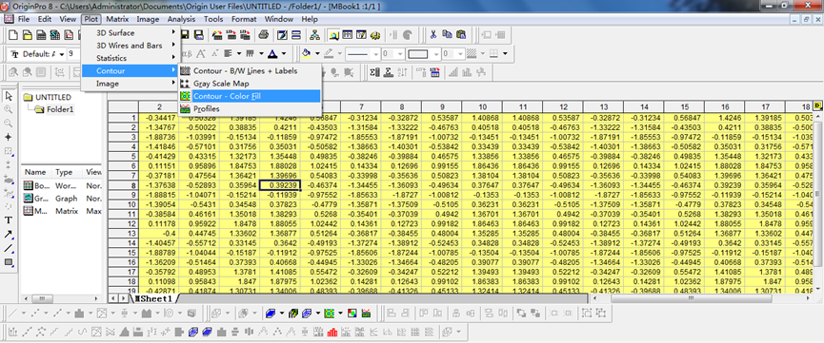Open the Analysis menu
This screenshot has width=824, height=343.
point(181,19)
